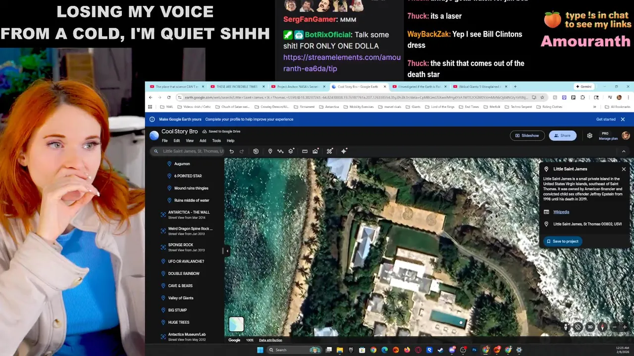The height and width of the screenshot is (356, 634).
Task: Select '6 POINTED STAR' placemark
Action: point(188,176)
